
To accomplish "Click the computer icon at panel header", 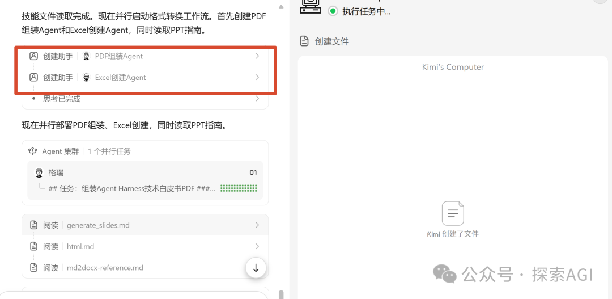I will click(x=311, y=6).
